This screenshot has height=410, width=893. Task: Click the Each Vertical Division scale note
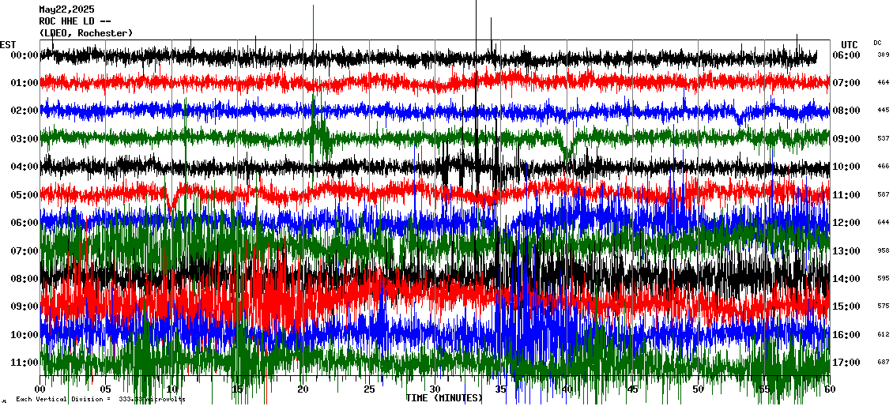100,400
